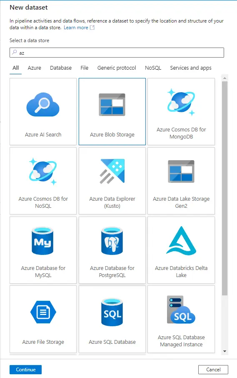Choose the Azure Databricks Delta Lake icon

181,240
